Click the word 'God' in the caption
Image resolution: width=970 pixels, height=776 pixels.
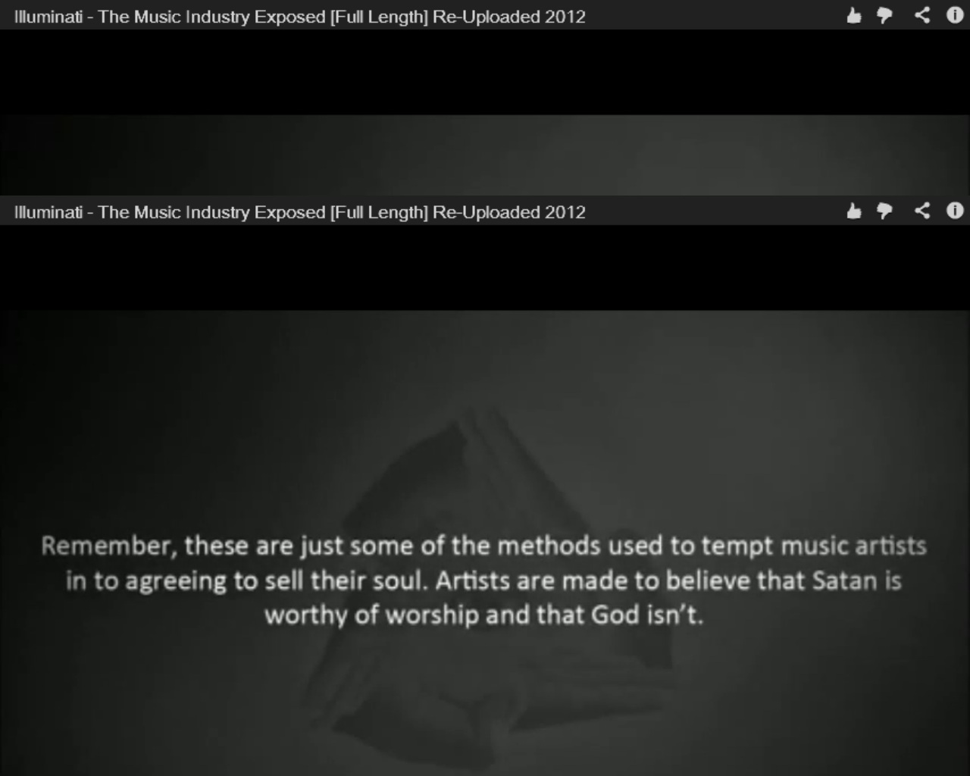(615, 614)
